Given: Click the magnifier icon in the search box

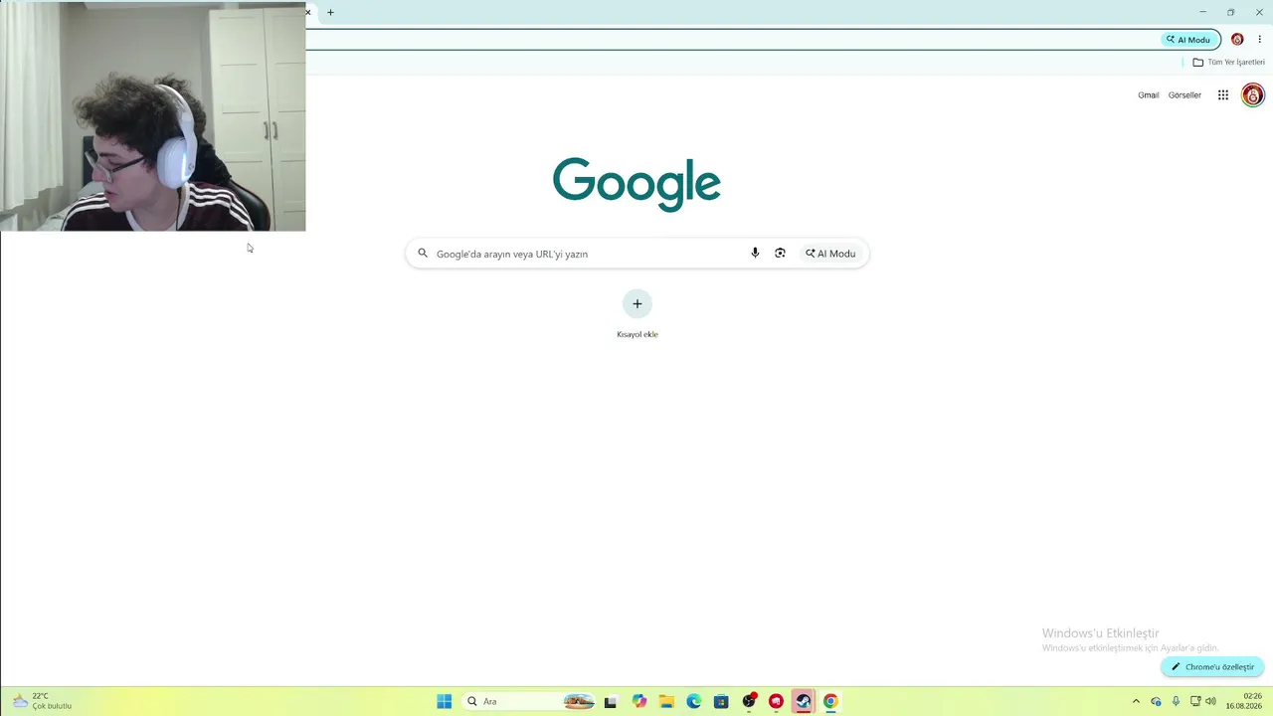Looking at the screenshot, I should [423, 254].
